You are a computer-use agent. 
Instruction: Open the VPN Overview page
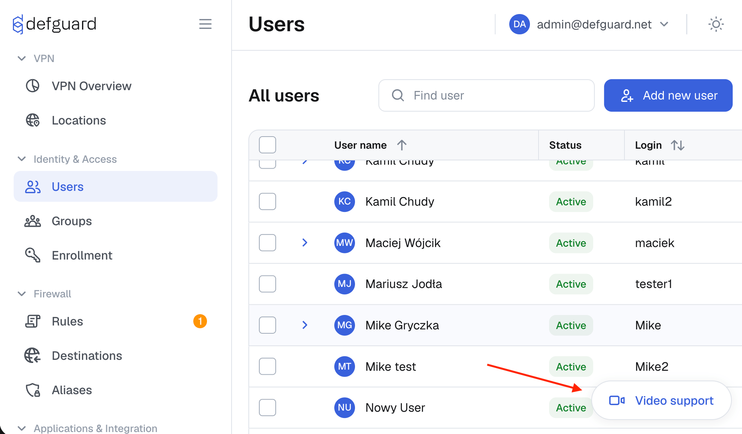91,86
